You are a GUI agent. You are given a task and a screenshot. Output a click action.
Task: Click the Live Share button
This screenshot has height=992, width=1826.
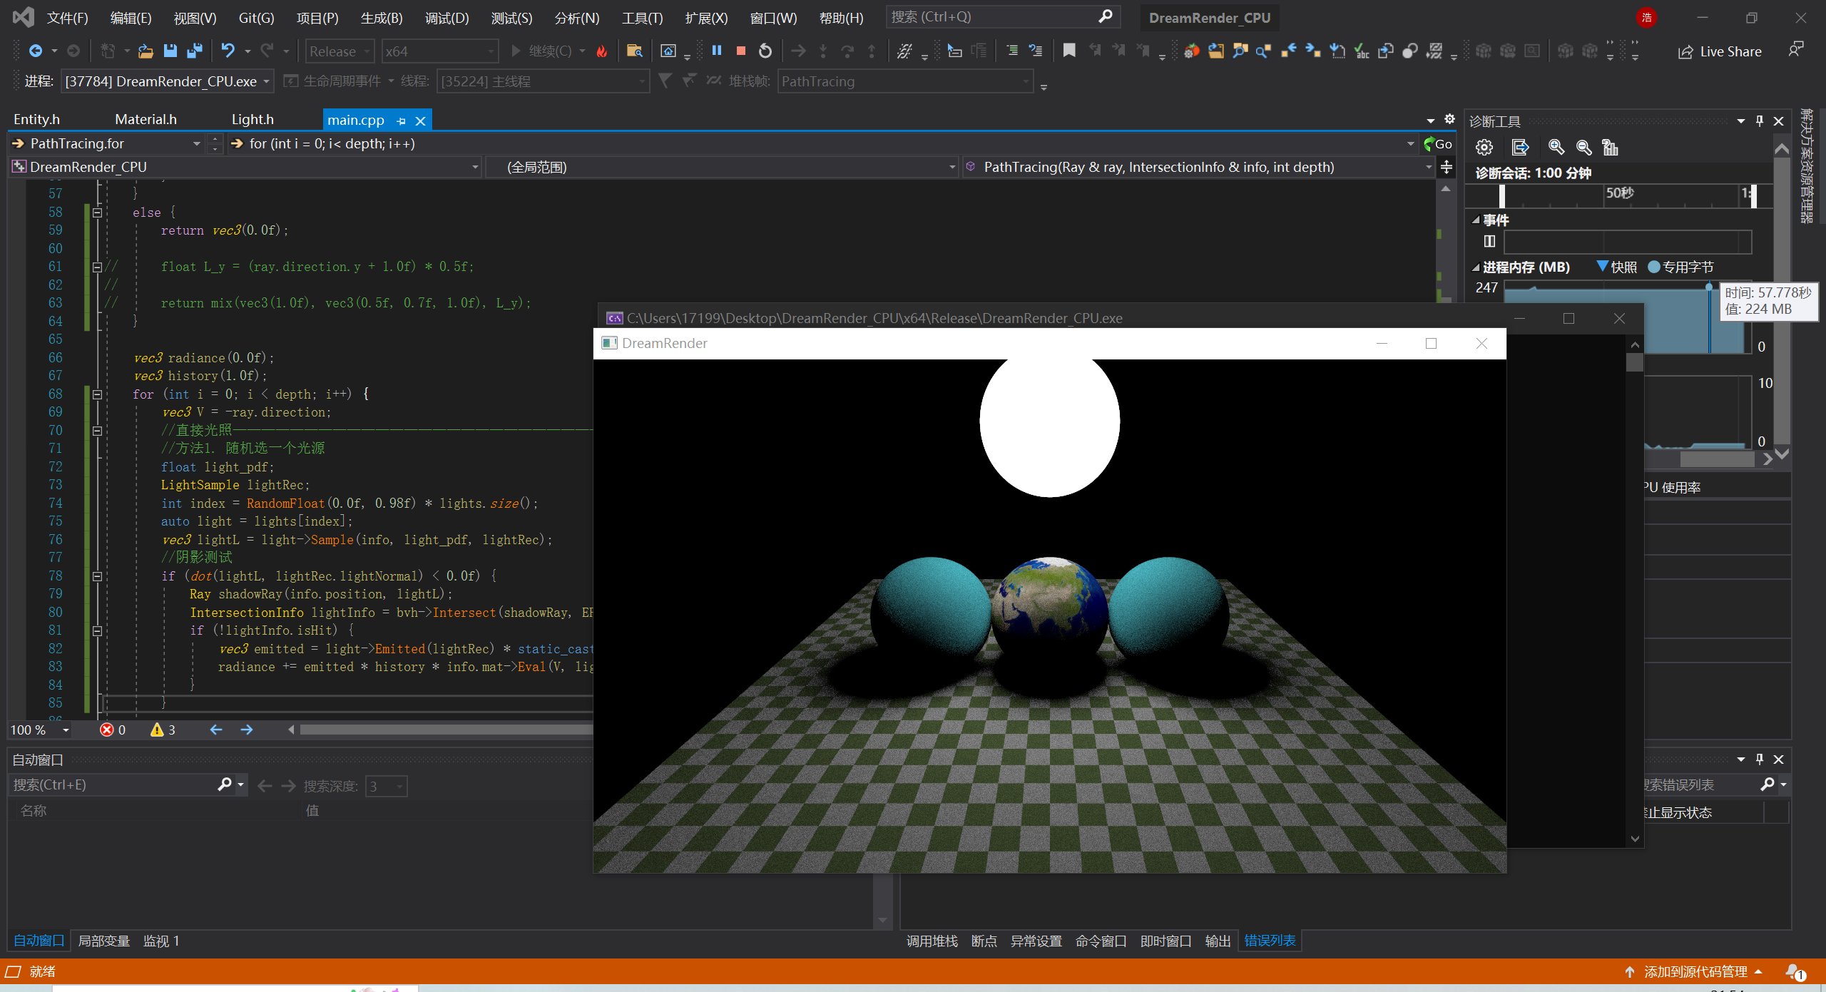point(1720,51)
